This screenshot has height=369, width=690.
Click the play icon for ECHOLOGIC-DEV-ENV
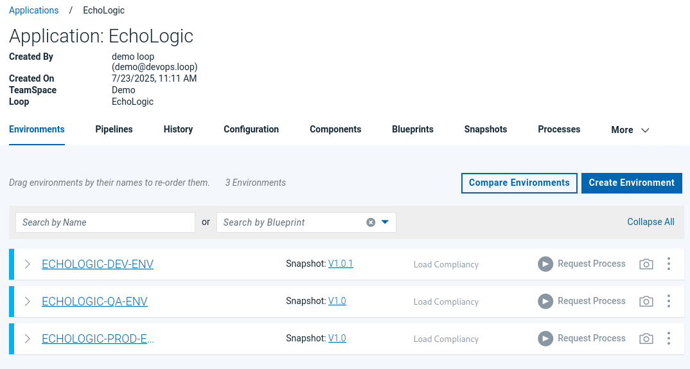[x=545, y=264]
